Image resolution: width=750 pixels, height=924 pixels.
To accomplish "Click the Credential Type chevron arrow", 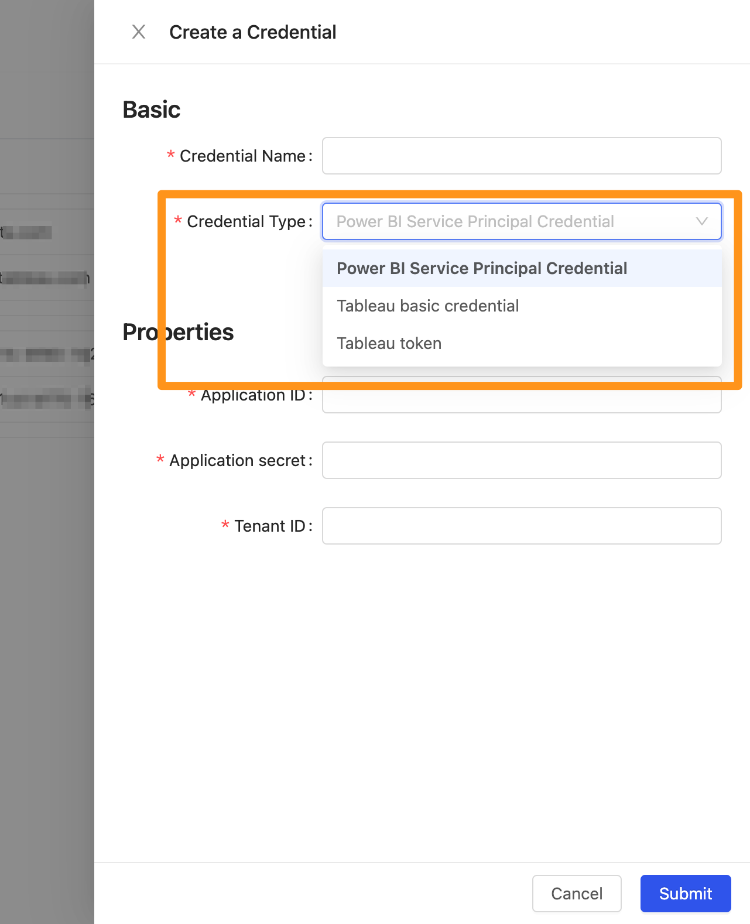I will coord(701,221).
